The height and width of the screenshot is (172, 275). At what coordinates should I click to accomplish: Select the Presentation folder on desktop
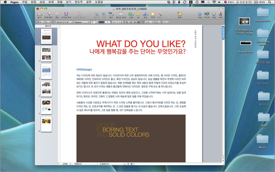pos(263,15)
